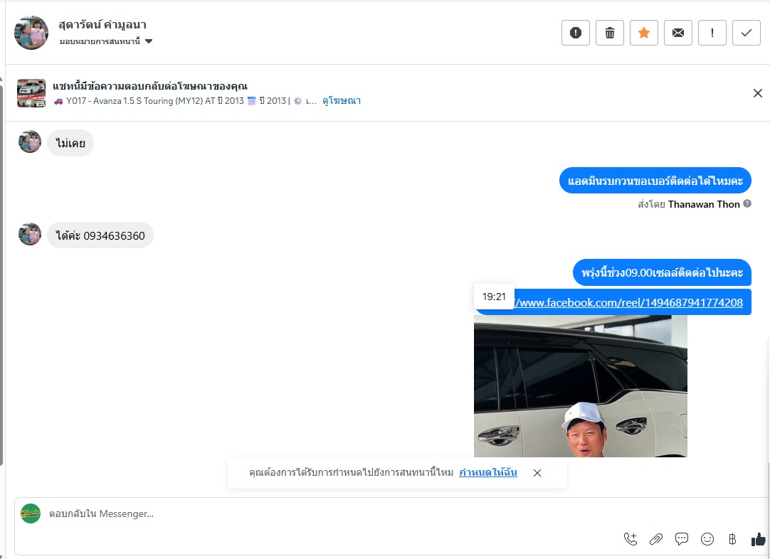Close the ad reply banner
This screenshot has width=770, height=559.
[758, 93]
